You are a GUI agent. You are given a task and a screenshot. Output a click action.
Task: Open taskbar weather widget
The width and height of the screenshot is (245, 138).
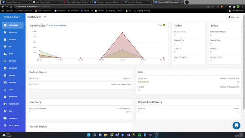[x=7, y=135]
